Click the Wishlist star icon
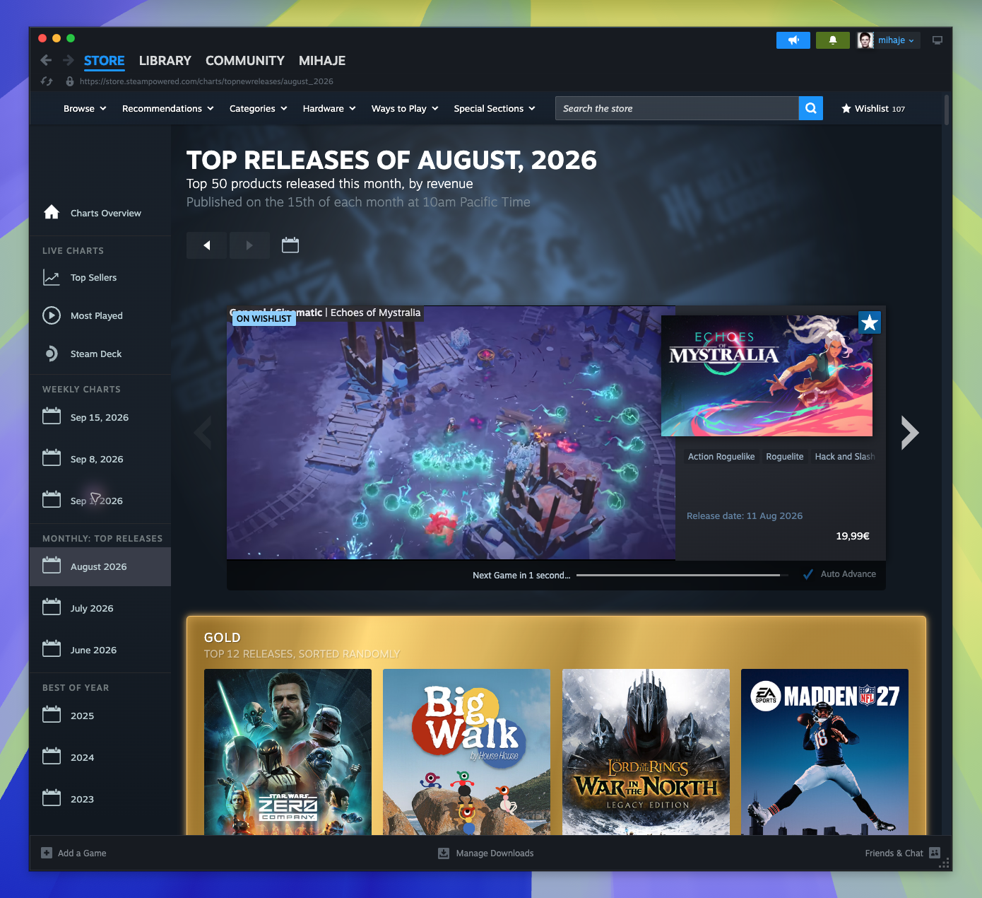982x898 pixels. tap(846, 108)
